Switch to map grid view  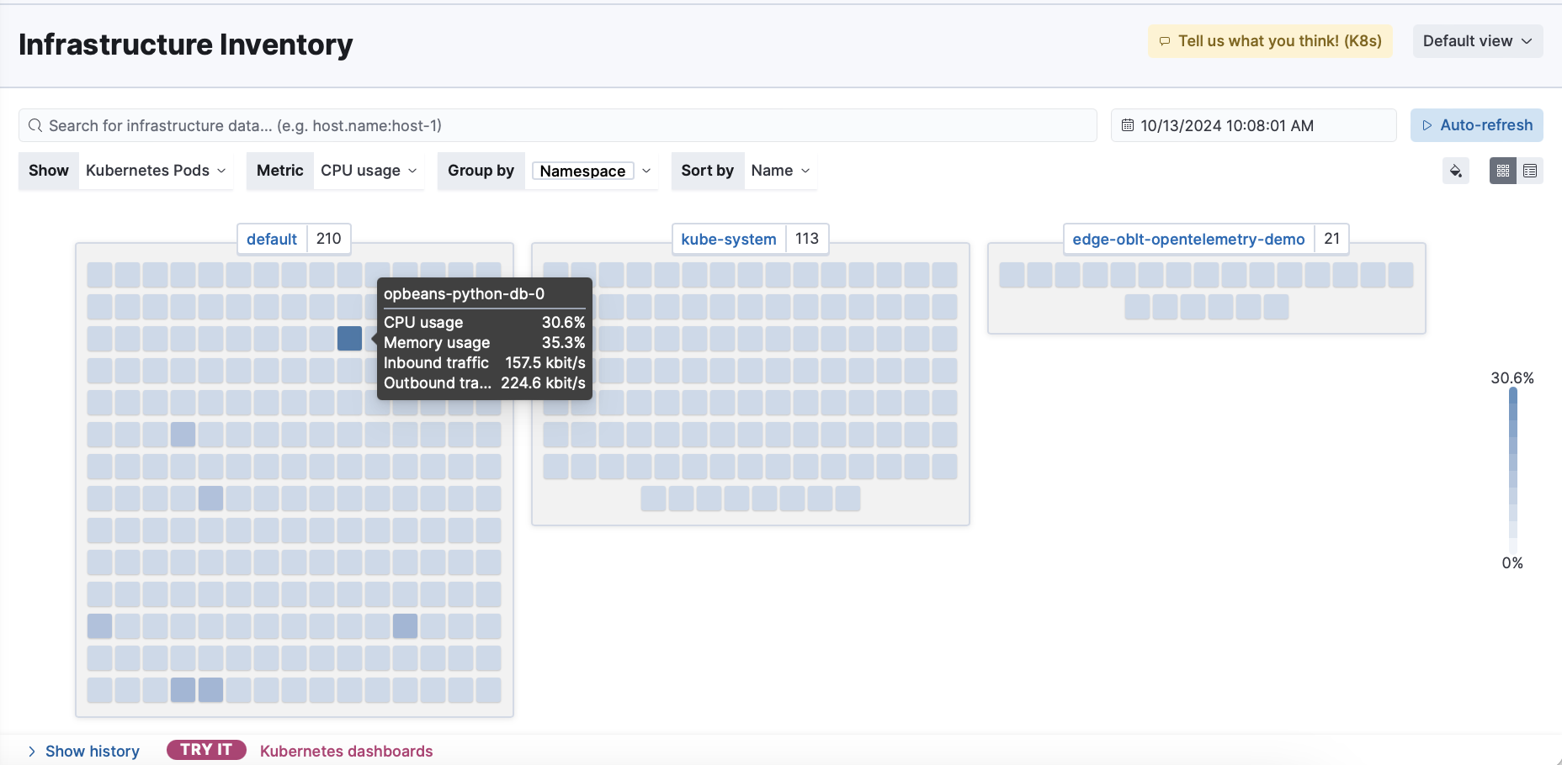[1502, 171]
